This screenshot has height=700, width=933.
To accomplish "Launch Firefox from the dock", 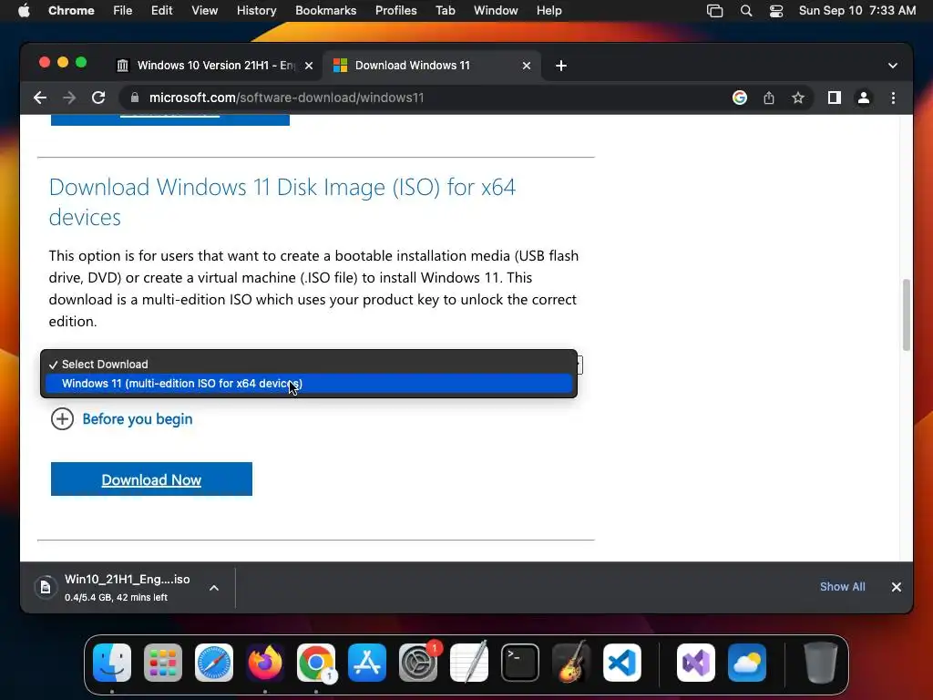I will (265, 663).
